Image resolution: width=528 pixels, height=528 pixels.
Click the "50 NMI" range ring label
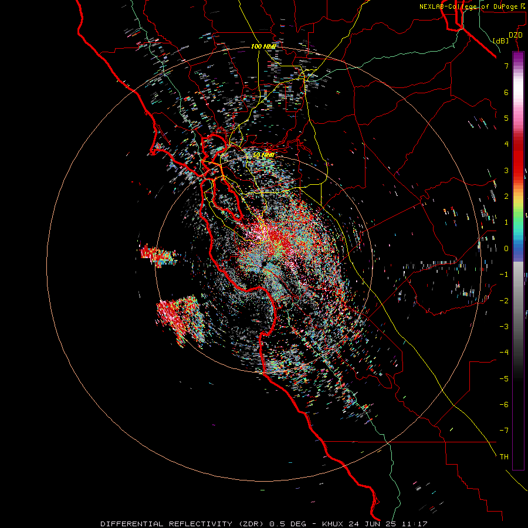(263, 155)
